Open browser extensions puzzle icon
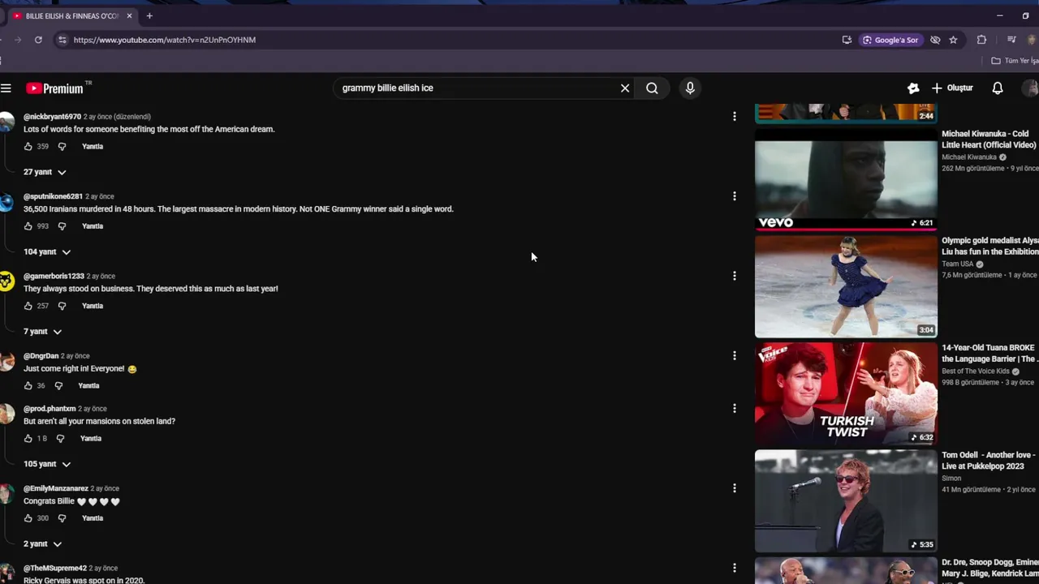The height and width of the screenshot is (584, 1039). coord(981,40)
